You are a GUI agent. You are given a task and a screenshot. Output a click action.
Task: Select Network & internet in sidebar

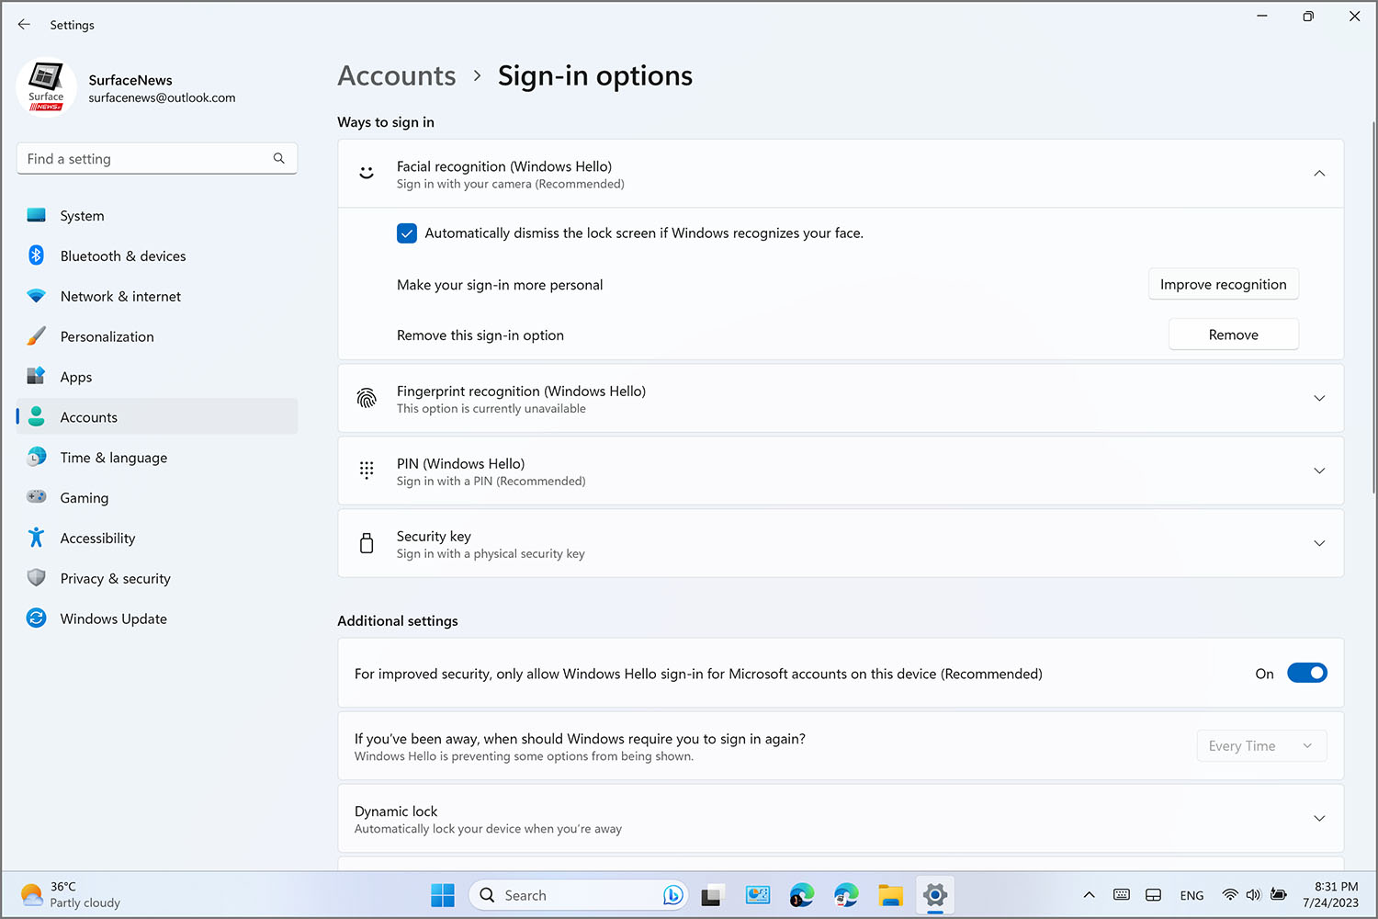point(120,297)
